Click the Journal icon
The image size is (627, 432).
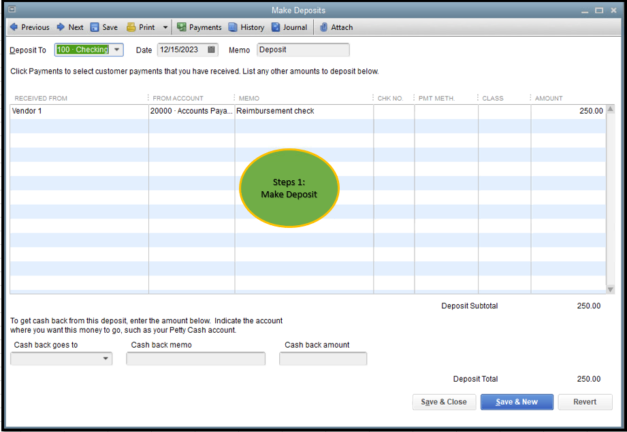(276, 27)
